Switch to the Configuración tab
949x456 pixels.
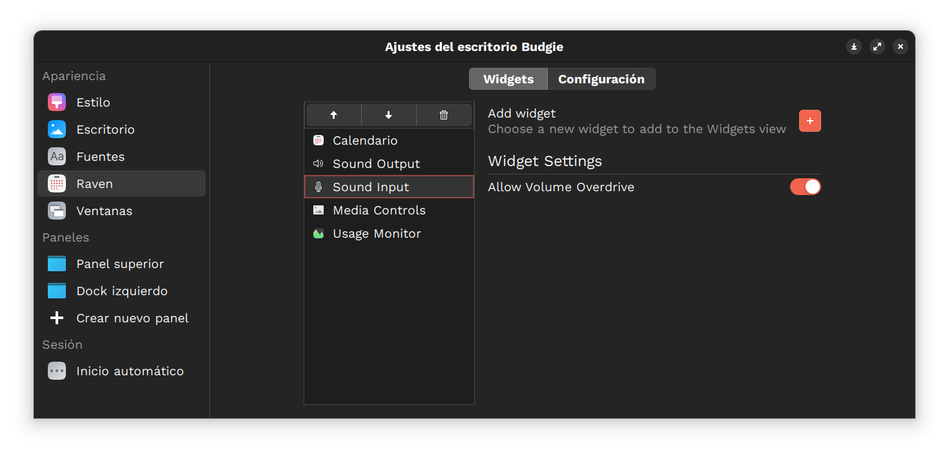601,79
